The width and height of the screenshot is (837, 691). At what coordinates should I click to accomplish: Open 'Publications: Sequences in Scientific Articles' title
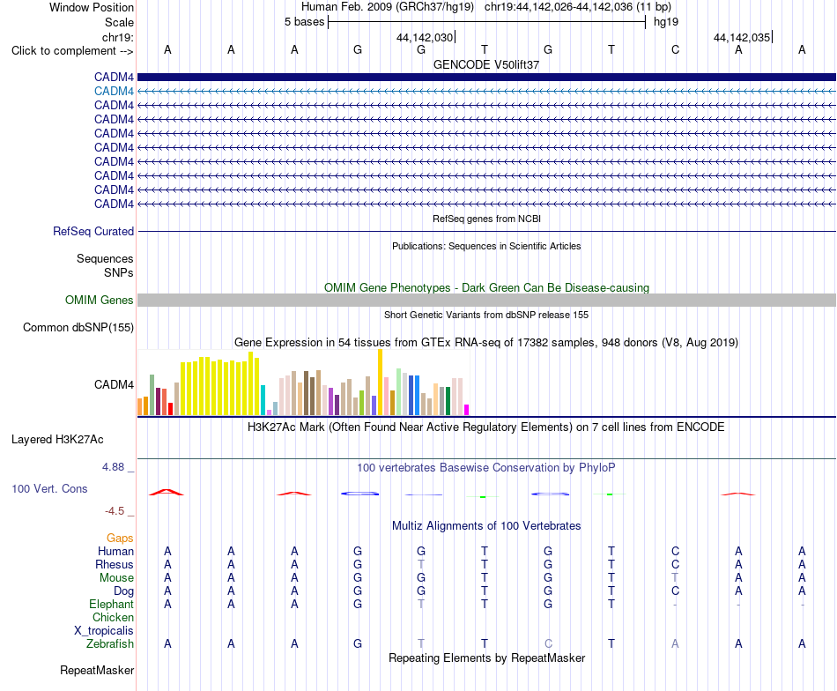click(486, 246)
